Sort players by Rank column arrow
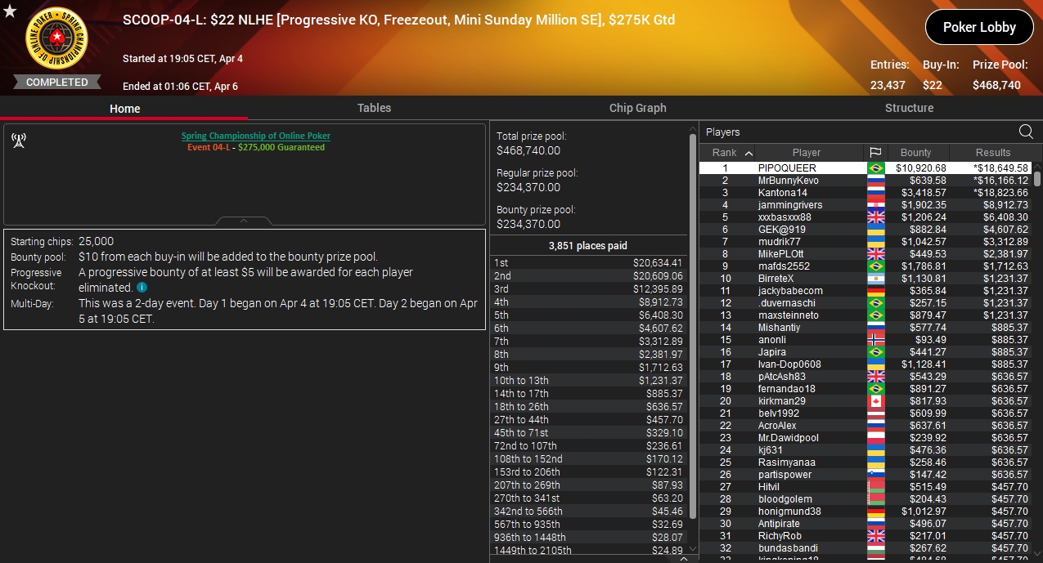The height and width of the screenshot is (563, 1043). tap(749, 153)
